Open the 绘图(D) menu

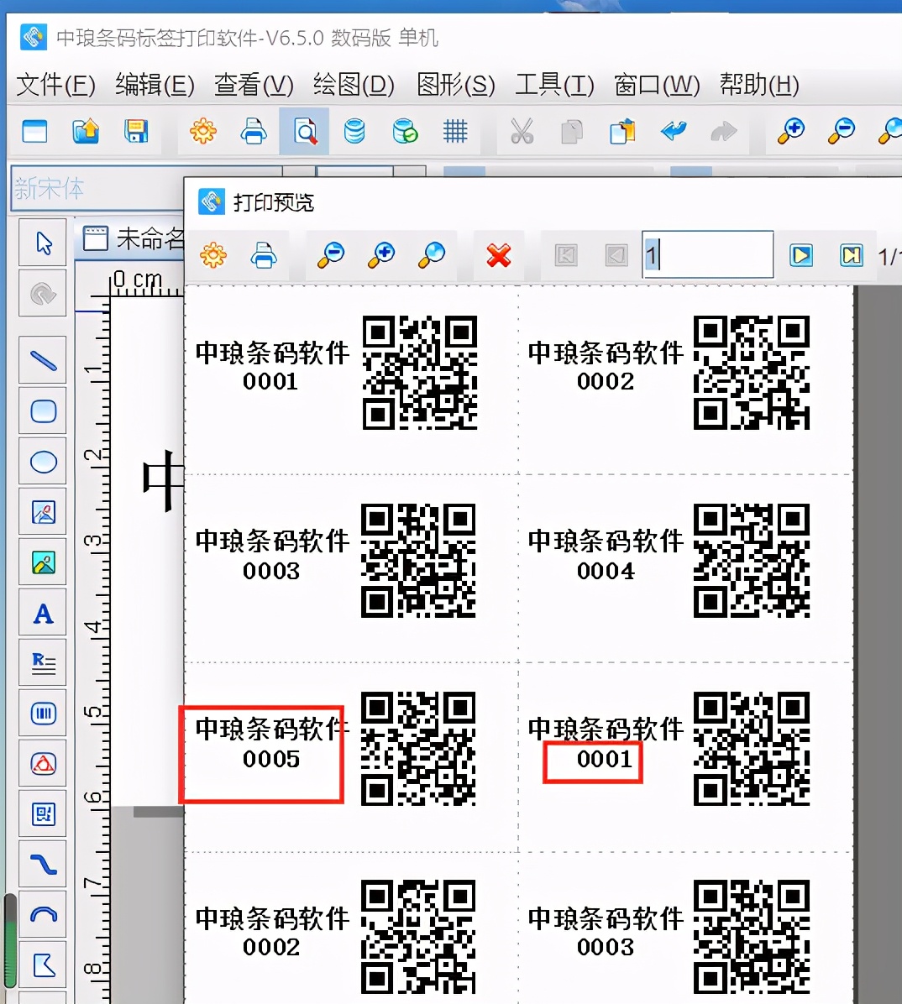pos(354,85)
